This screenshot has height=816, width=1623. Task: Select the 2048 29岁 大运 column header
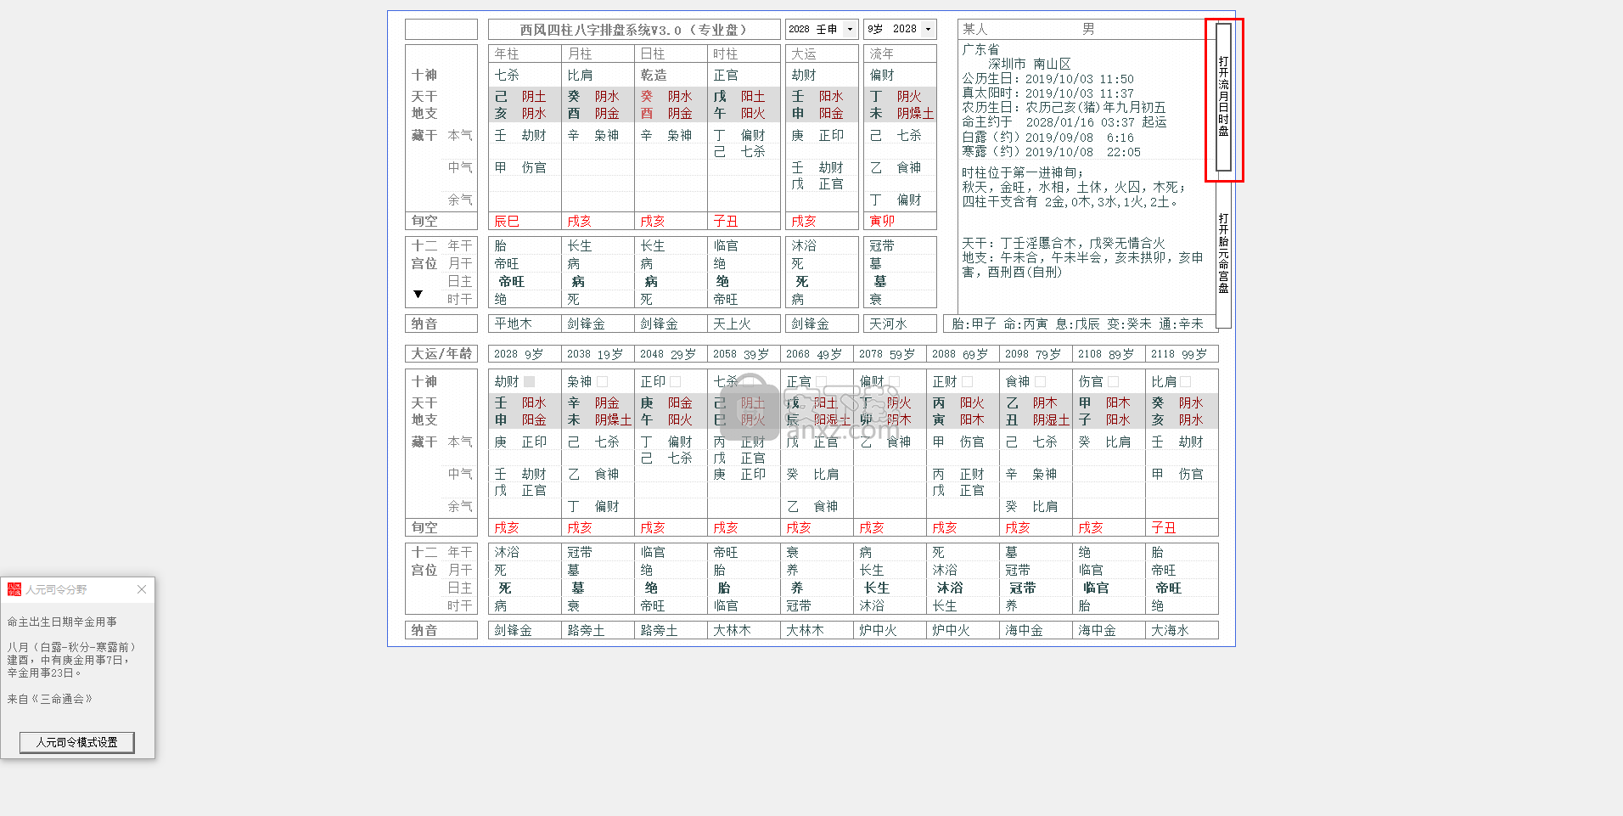671,354
